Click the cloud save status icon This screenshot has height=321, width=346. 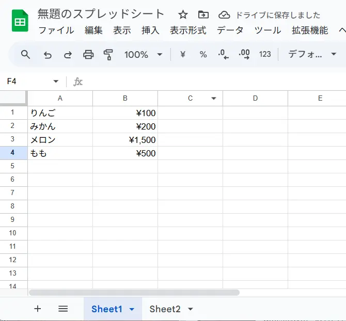pos(224,14)
